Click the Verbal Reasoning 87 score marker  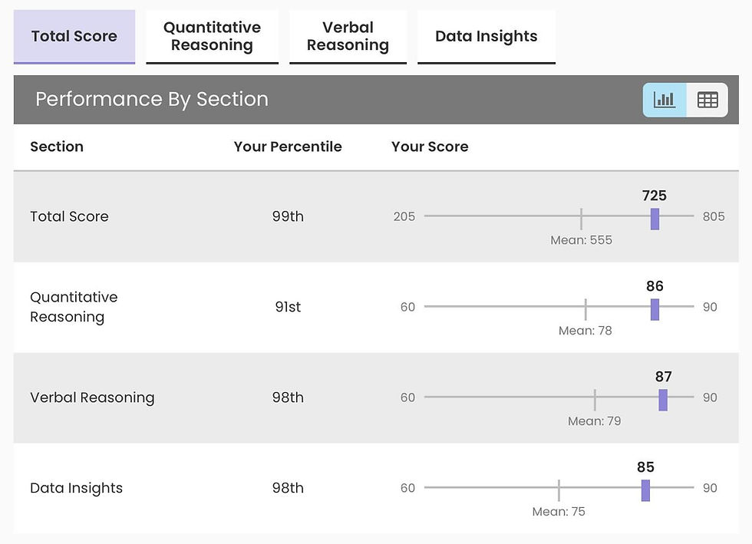tap(663, 400)
